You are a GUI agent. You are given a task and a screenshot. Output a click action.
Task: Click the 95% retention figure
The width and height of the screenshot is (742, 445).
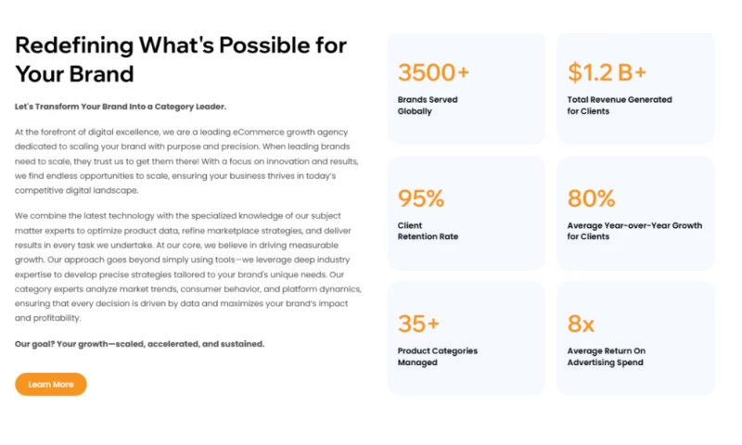tap(421, 198)
